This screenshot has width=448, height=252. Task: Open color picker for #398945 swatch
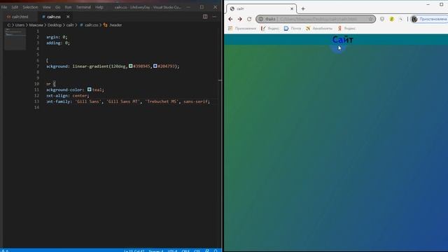point(131,66)
